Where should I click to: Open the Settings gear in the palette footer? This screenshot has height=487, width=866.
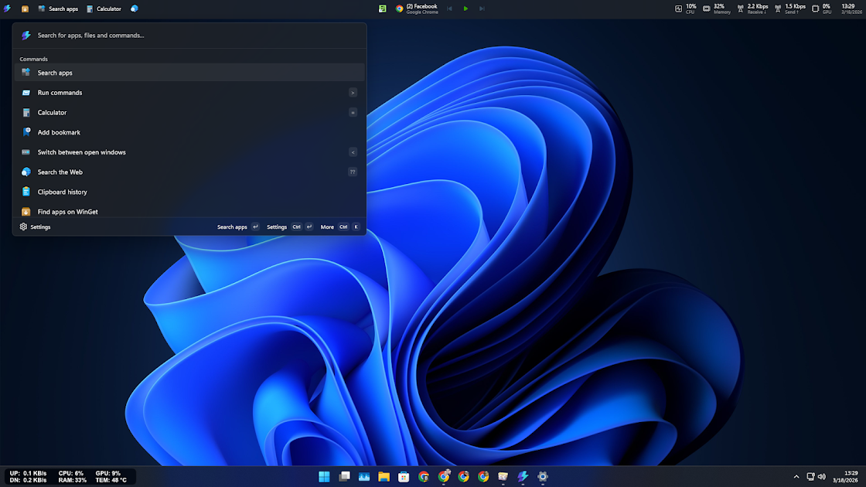pyautogui.click(x=22, y=226)
